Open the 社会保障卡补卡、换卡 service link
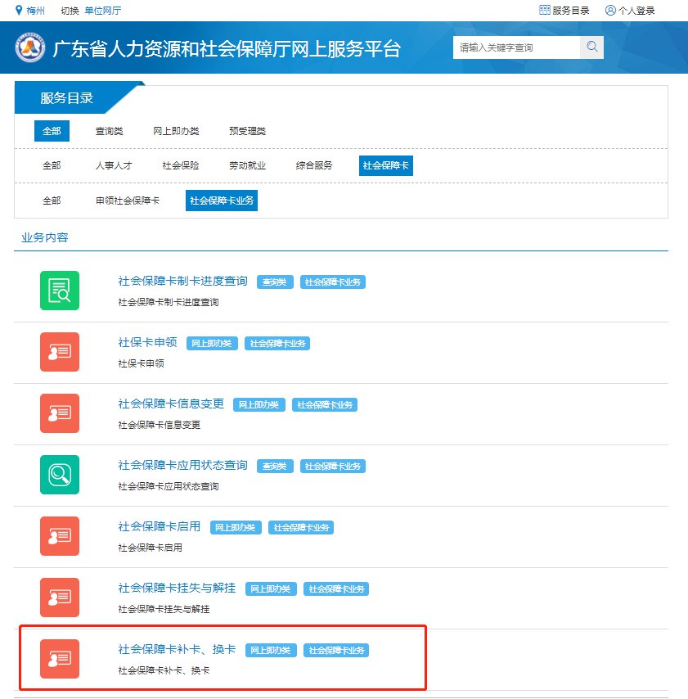 (x=177, y=649)
